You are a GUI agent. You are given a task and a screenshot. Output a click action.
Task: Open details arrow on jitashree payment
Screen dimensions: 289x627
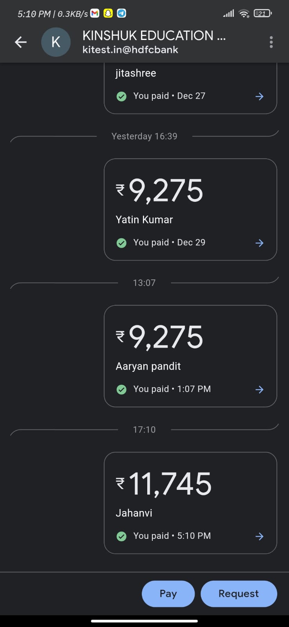pos(259,96)
